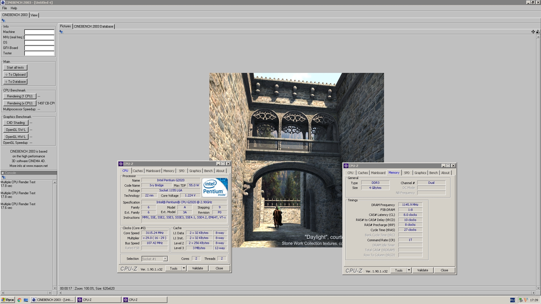This screenshot has height=304, width=541.
Task: Click the Intel Pentium inside logo
Action: click(x=215, y=187)
